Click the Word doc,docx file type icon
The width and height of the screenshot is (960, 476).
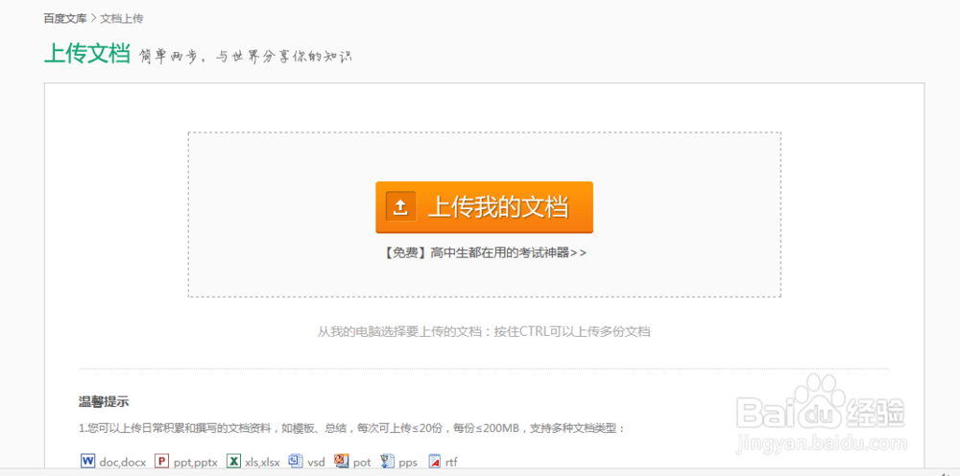[87, 461]
